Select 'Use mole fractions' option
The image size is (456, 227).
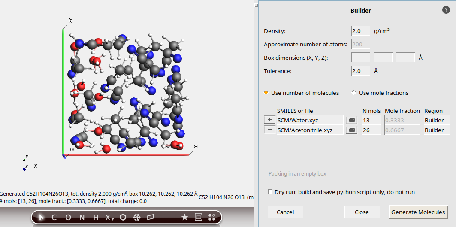[354, 93]
